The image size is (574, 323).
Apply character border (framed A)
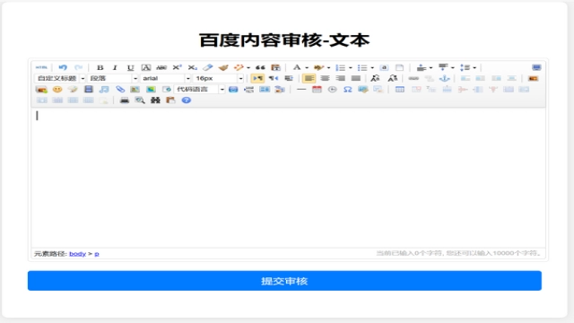146,67
